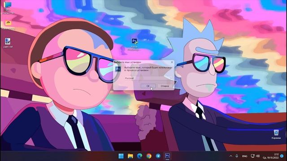Open Telegram from the taskbar

pos(158,156)
